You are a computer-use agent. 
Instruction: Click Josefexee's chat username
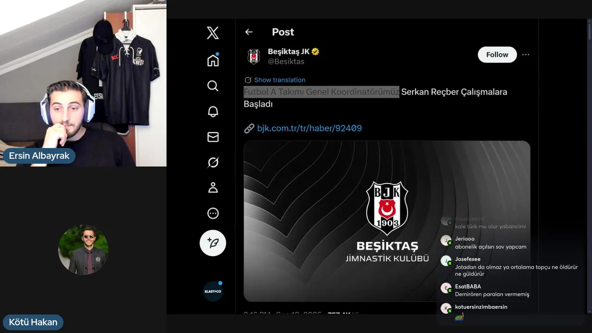pyautogui.click(x=468, y=259)
